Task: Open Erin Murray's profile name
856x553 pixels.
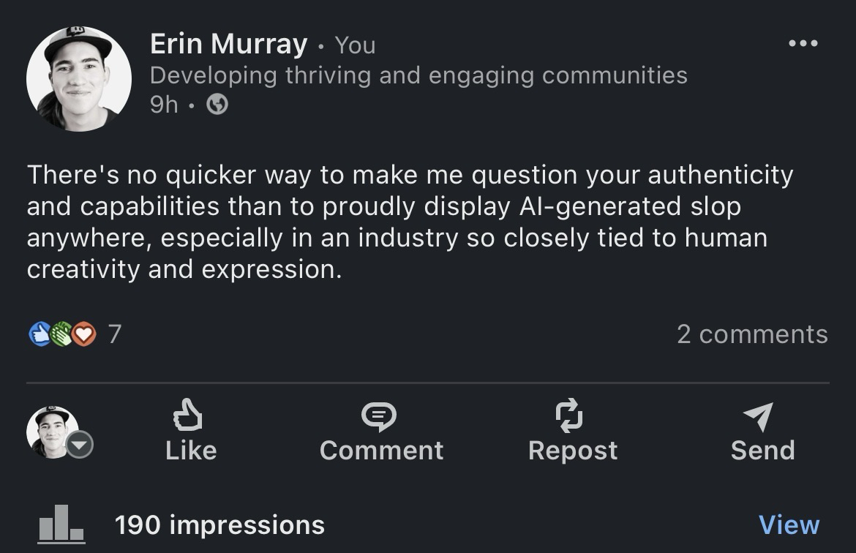Action: [x=228, y=44]
